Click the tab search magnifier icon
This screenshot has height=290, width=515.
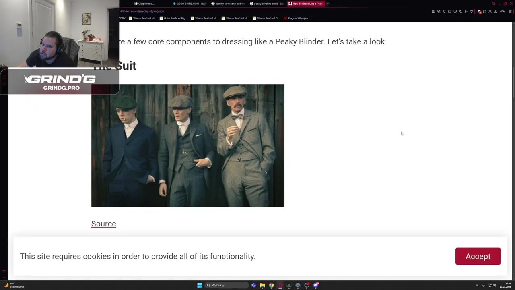pos(494,4)
